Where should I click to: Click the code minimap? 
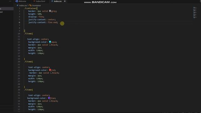[x=195, y=13]
